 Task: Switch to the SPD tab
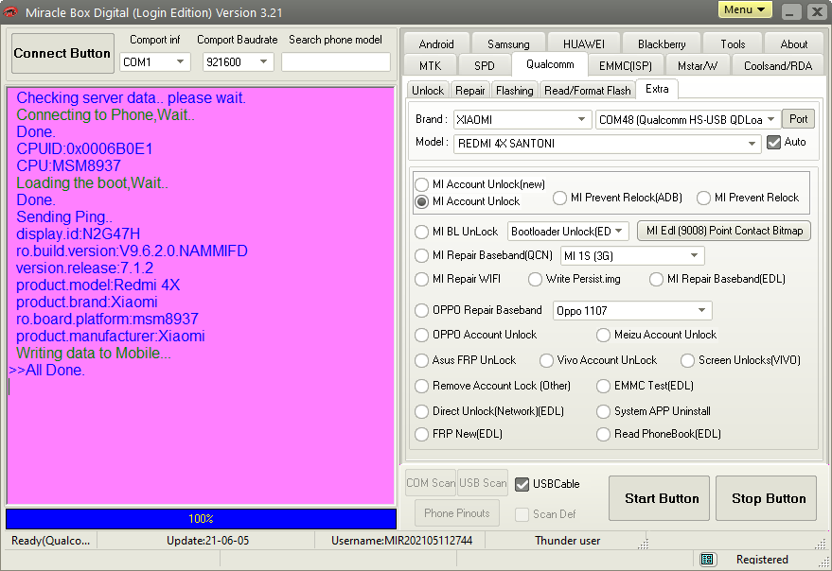pyautogui.click(x=485, y=66)
